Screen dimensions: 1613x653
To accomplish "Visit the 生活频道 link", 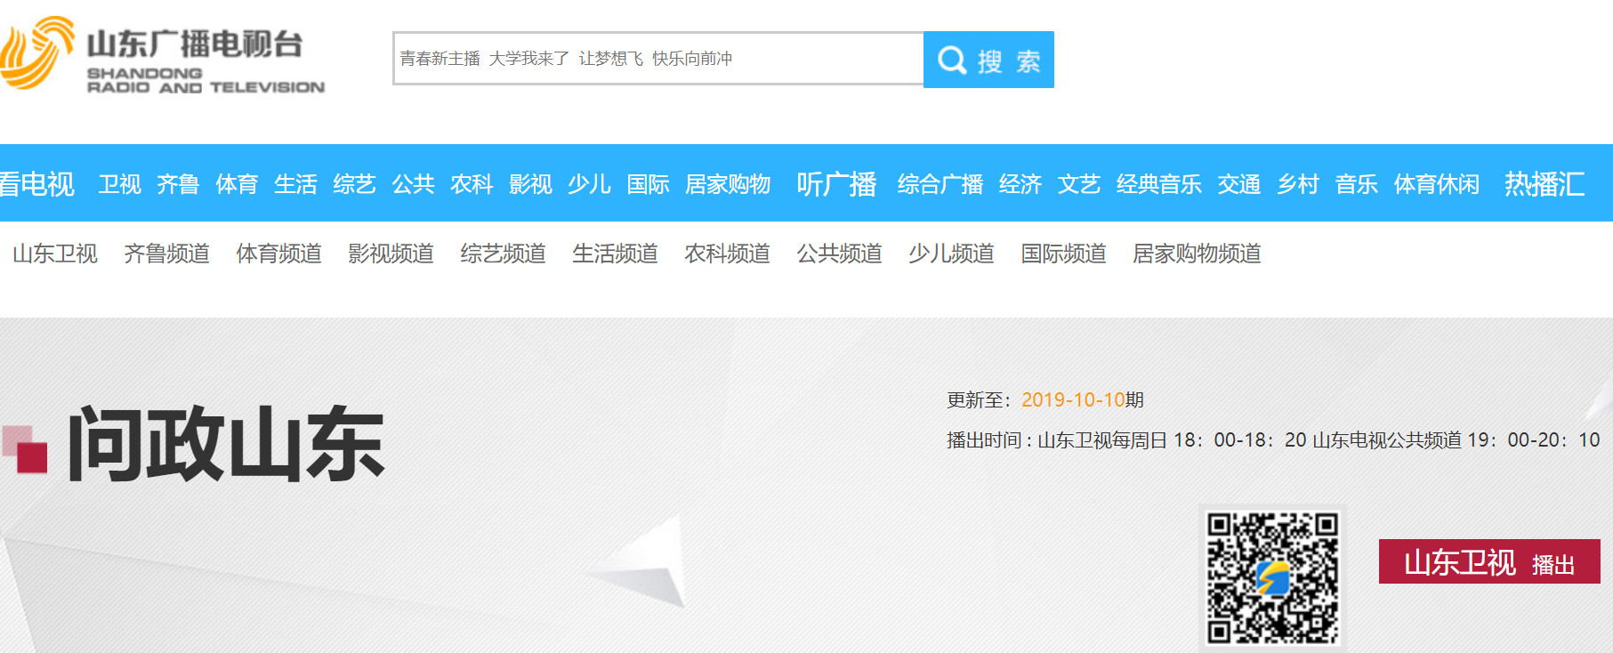I will coord(616,254).
